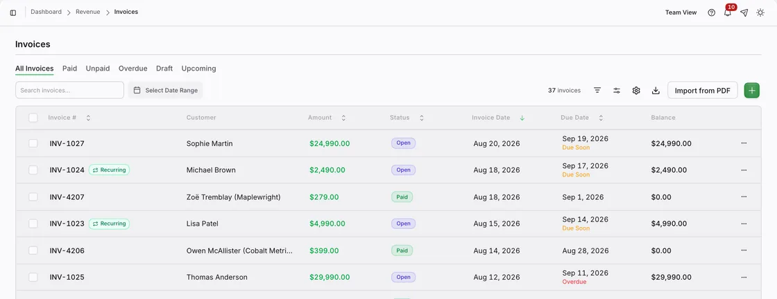The width and height of the screenshot is (777, 299).
Task: Click due date Sep 1, 2026
Action: coord(583,197)
